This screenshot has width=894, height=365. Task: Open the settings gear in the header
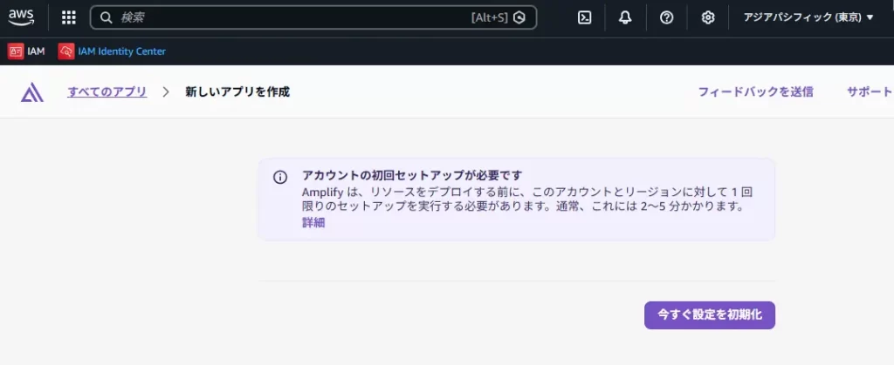point(708,17)
